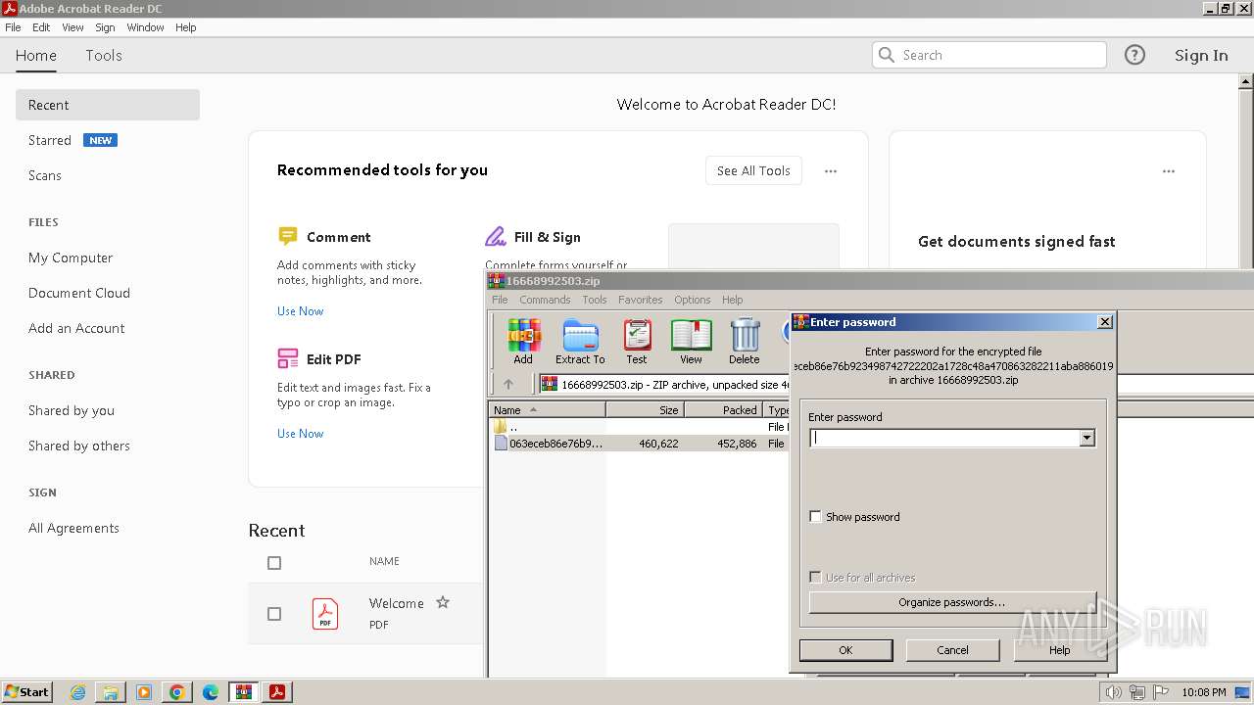Image resolution: width=1254 pixels, height=705 pixels.
Task: Click the Windows Media Player taskbar icon
Action: [x=143, y=692]
